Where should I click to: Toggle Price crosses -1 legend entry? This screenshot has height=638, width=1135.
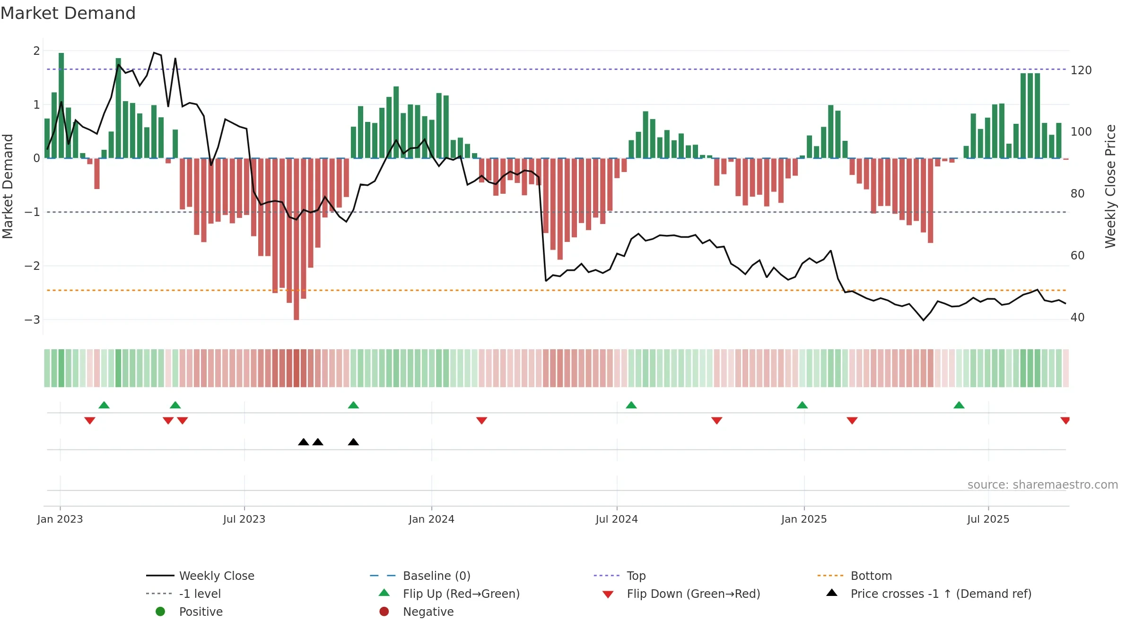pyautogui.click(x=929, y=594)
